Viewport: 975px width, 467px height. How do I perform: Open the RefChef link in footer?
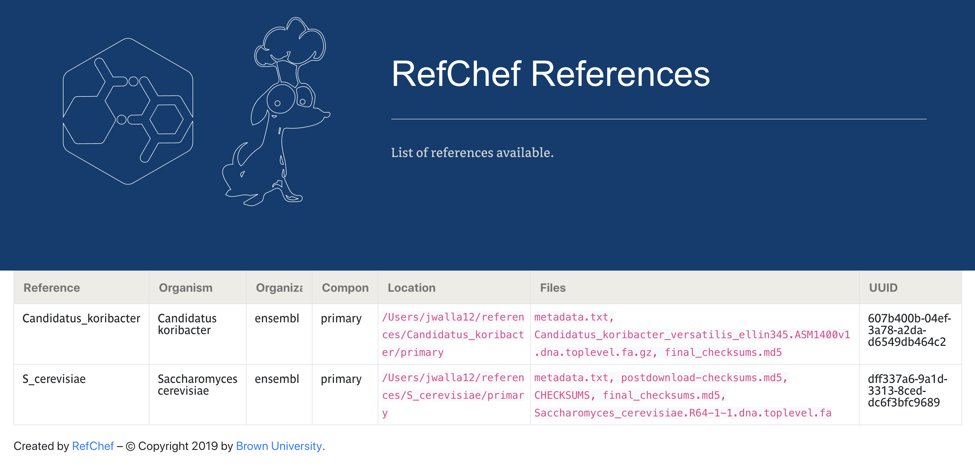pos(93,446)
